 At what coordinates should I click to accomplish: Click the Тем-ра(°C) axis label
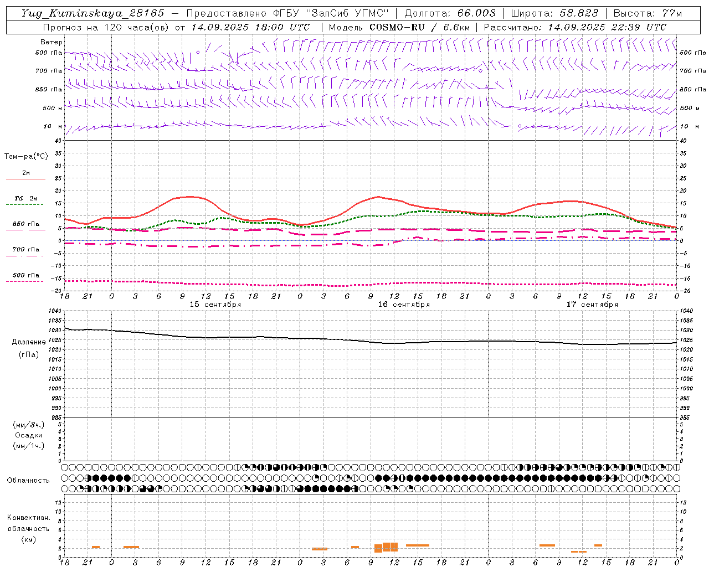click(x=26, y=157)
